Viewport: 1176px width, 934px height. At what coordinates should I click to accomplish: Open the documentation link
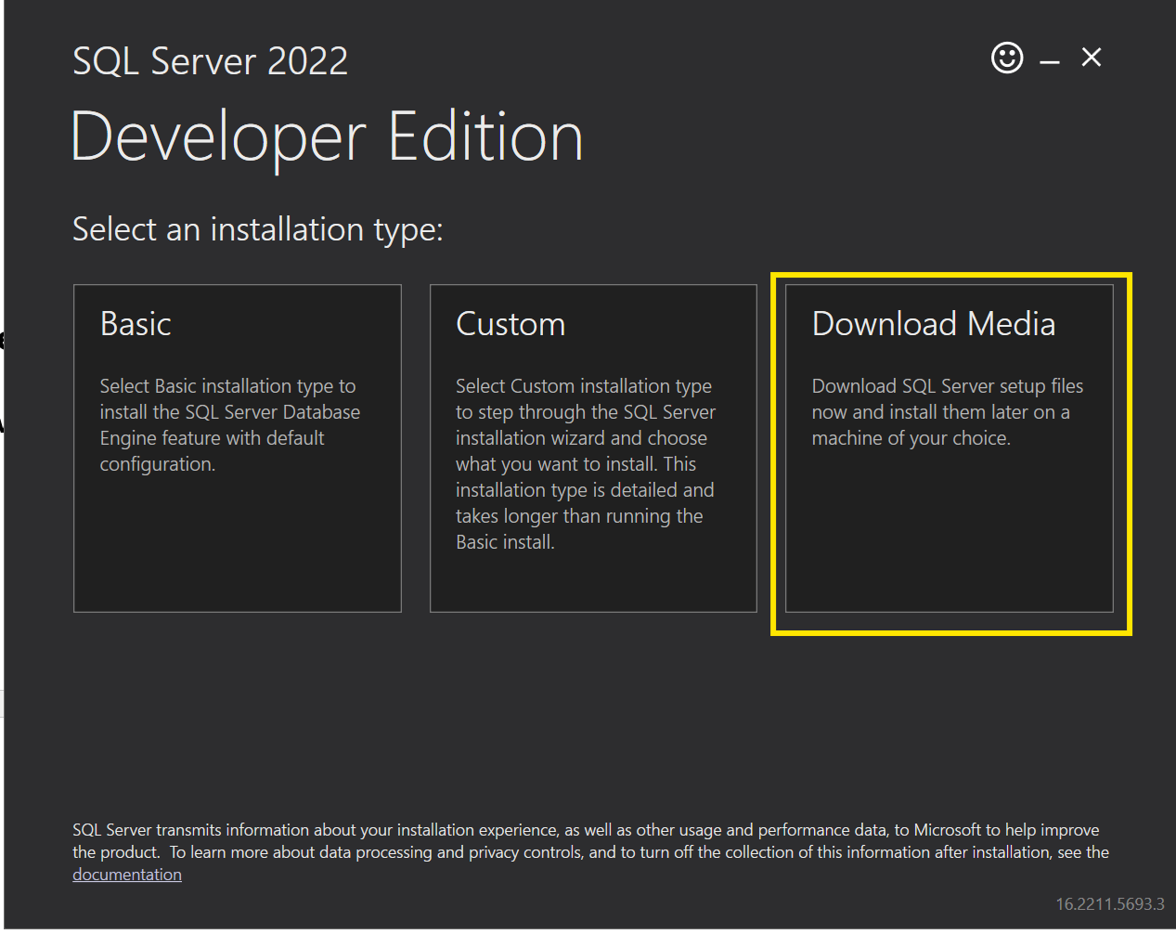(127, 875)
